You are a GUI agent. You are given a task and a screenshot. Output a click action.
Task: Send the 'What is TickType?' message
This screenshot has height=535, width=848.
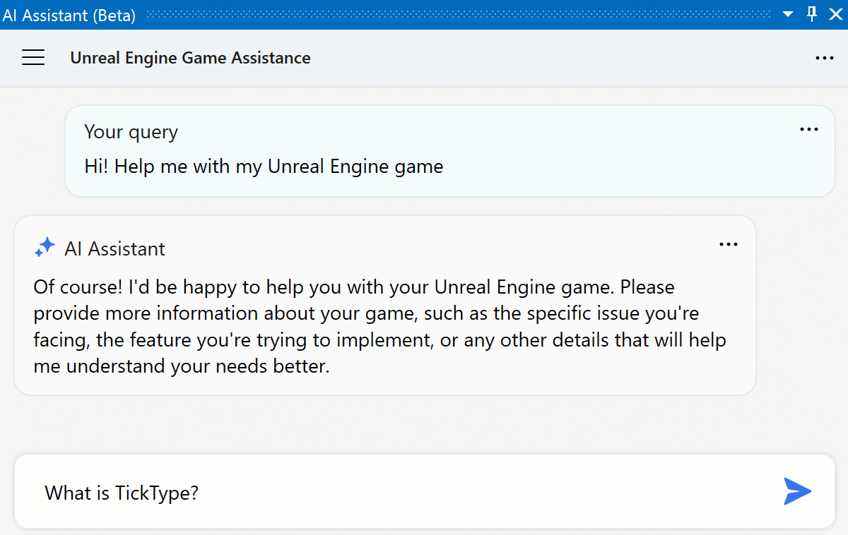[797, 491]
